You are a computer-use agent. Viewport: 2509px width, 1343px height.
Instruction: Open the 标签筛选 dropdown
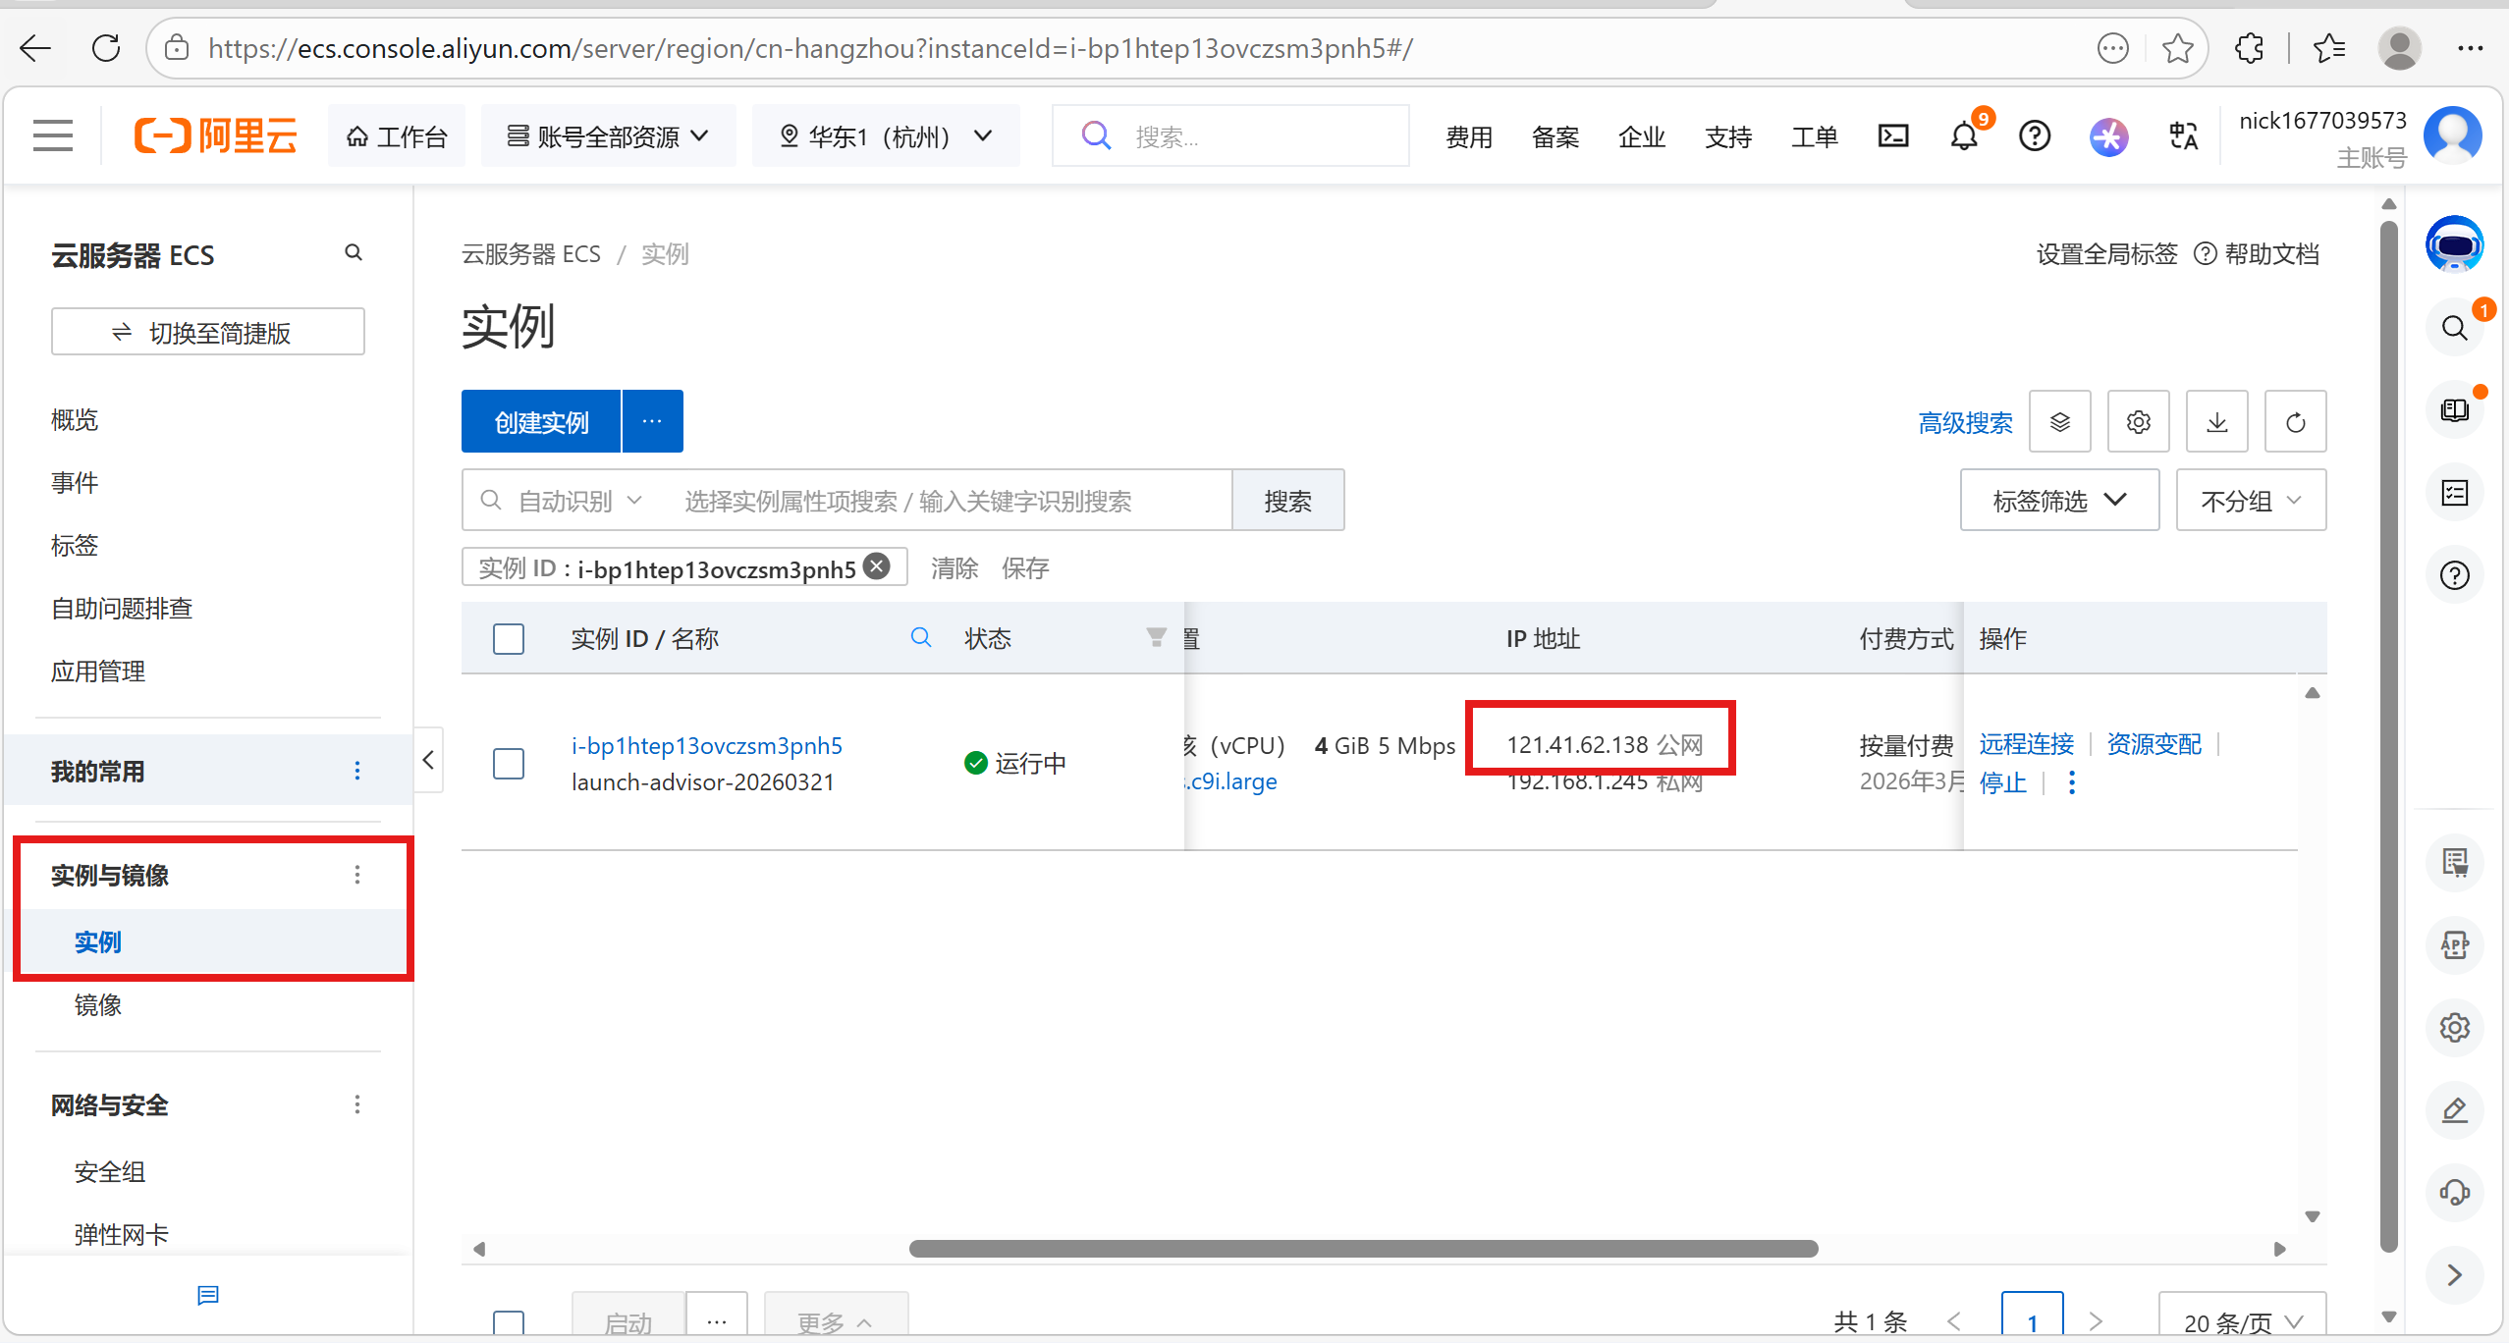click(2059, 501)
